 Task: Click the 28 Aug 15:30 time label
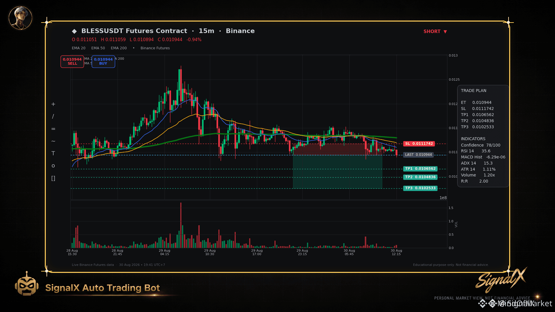pyautogui.click(x=72, y=252)
